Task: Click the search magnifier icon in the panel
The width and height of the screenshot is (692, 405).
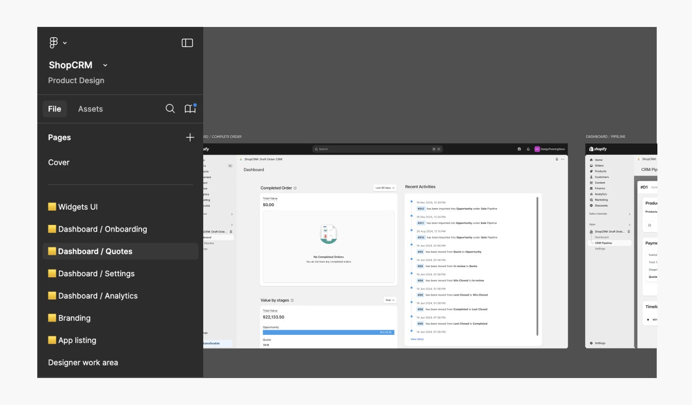Action: (x=170, y=109)
